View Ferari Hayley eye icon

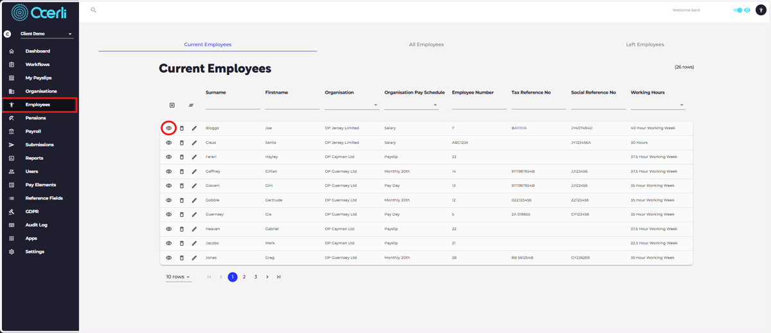coord(169,157)
